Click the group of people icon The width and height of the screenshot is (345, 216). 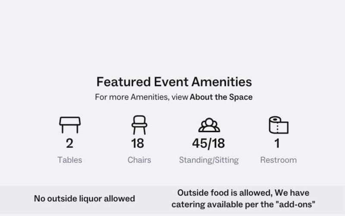pyautogui.click(x=209, y=125)
